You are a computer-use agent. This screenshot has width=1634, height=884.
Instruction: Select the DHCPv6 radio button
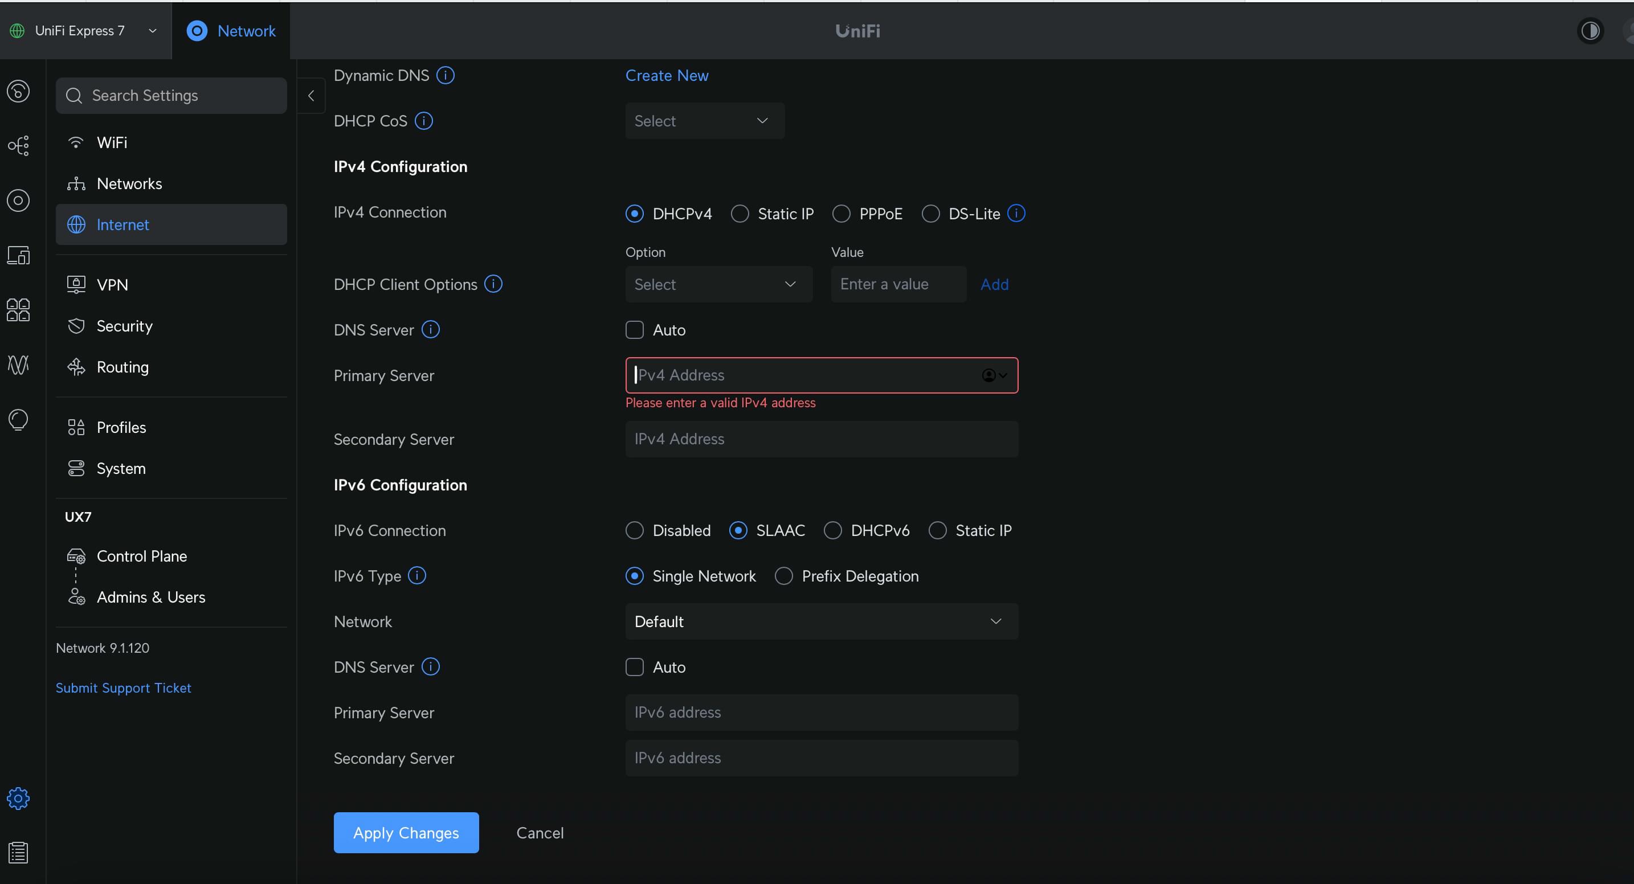(833, 530)
